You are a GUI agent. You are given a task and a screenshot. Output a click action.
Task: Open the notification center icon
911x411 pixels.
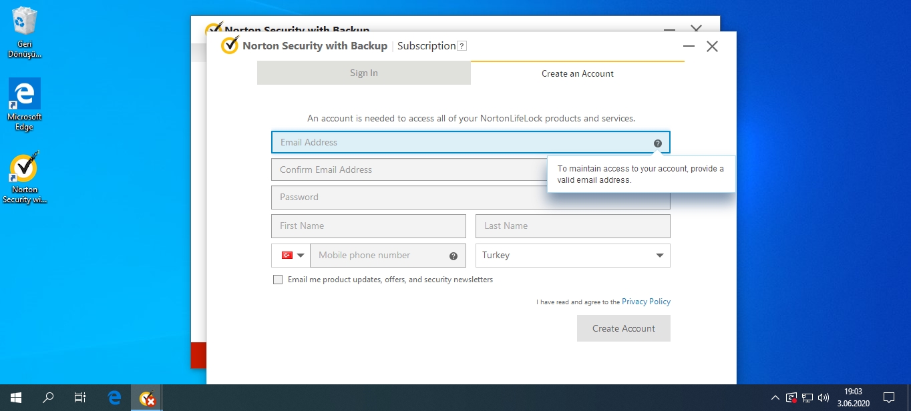tap(889, 398)
